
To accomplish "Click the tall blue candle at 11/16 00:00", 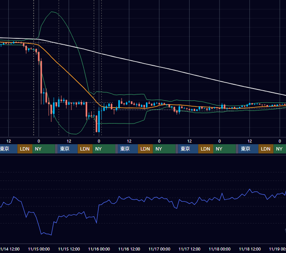I will (x=99, y=121).
